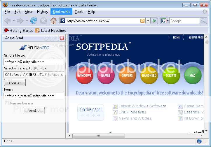Click the Send it button

click(34, 111)
